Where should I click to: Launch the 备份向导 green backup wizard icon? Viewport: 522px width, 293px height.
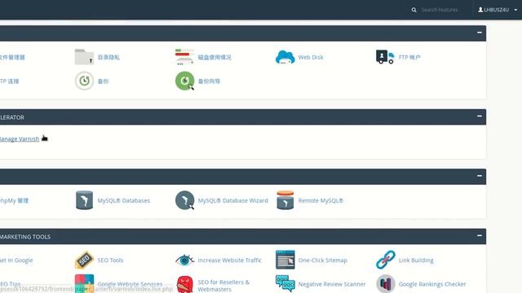click(185, 81)
